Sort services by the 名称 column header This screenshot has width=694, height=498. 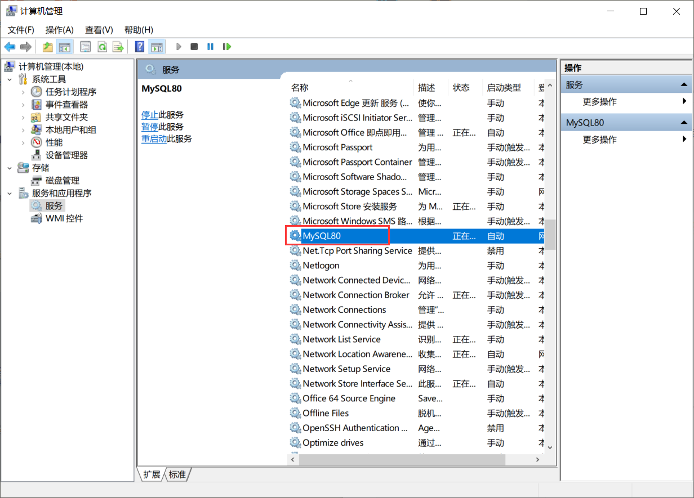(x=350, y=88)
